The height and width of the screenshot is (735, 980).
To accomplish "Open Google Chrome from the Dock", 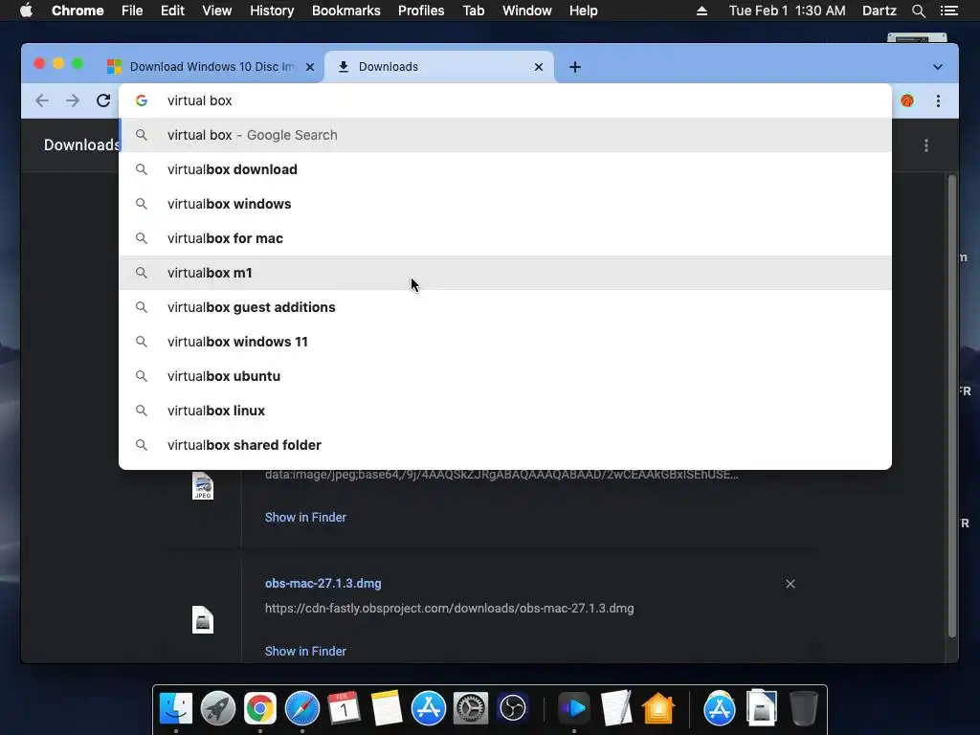I will pyautogui.click(x=260, y=708).
